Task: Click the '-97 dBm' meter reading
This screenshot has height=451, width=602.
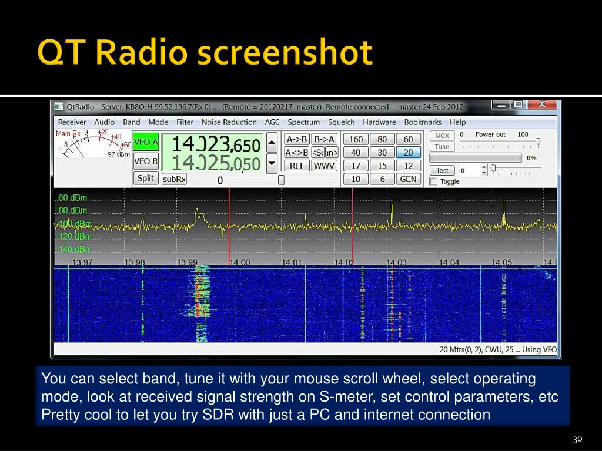Action: 118,154
